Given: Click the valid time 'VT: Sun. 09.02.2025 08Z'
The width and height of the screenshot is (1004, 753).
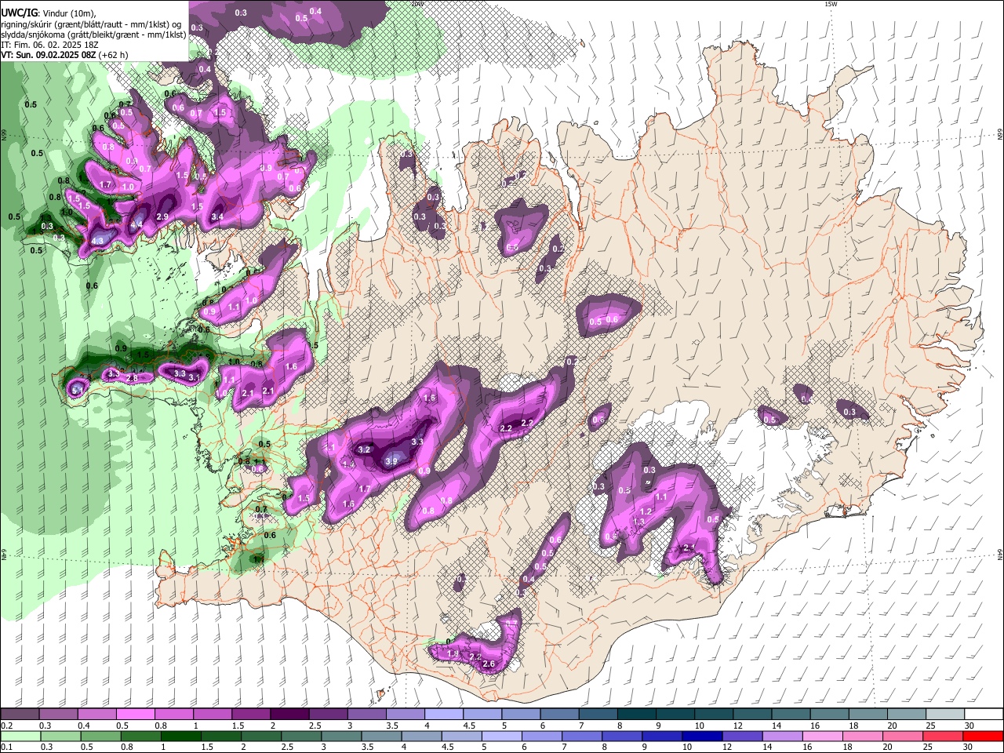Looking at the screenshot, I should [48, 55].
